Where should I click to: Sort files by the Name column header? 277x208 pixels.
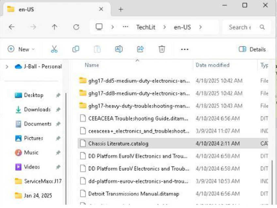tap(92, 65)
